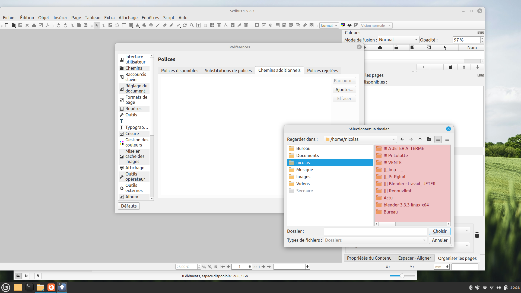This screenshot has height=293, width=521.
Task: Open the Types de fichiers dropdown
Action: (x=376, y=240)
